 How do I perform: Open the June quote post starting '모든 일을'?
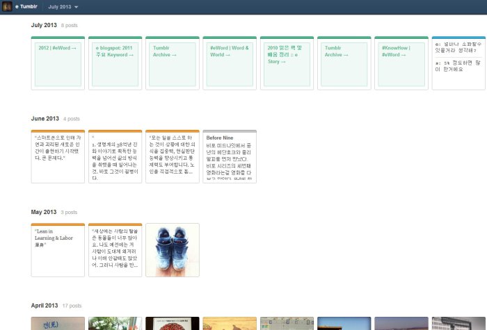(173, 156)
